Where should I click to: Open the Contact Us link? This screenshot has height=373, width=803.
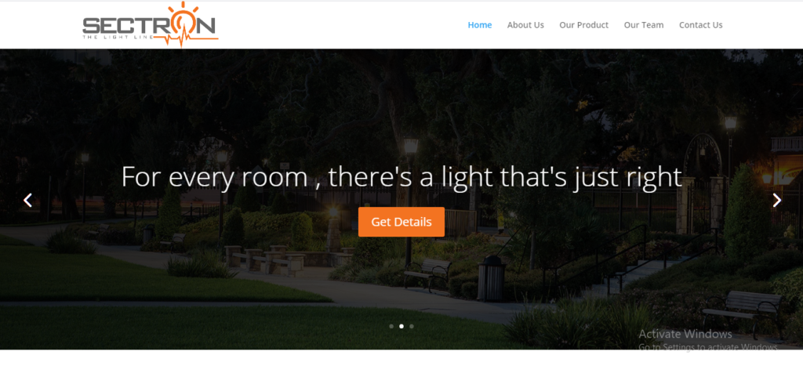coord(700,24)
